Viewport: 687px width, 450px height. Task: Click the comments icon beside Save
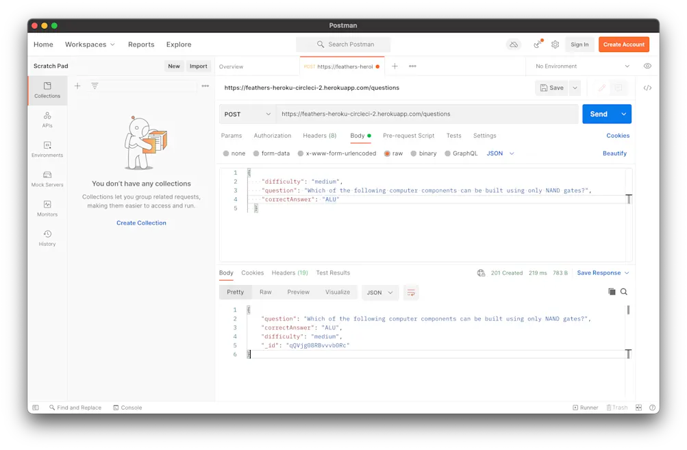[619, 88]
